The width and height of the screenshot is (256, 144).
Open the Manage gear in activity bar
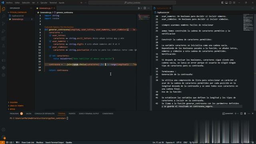click(x=4, y=137)
